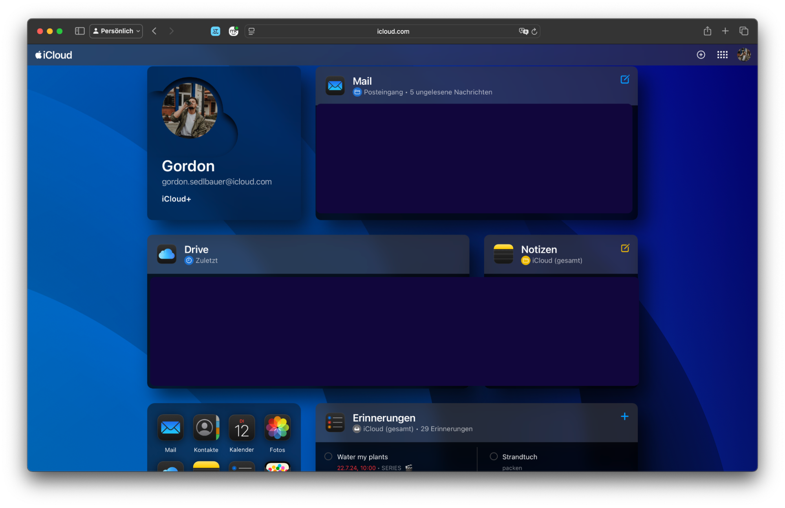Mark 'Water my plants' reminder complete

tap(328, 457)
